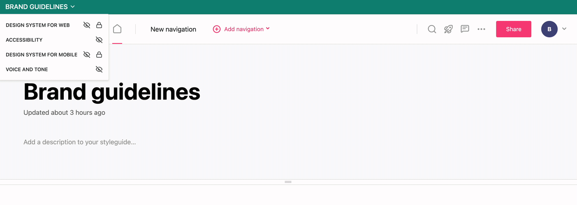Open the New navigation tab

click(173, 29)
